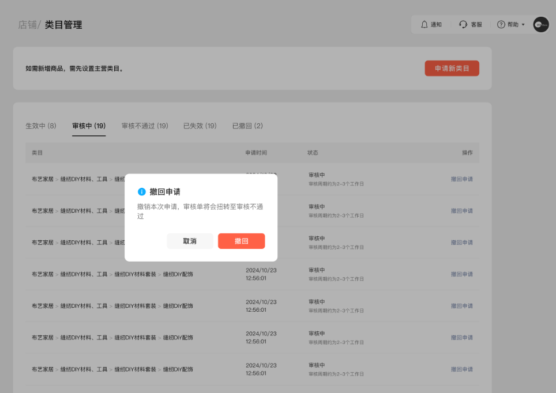
Task: Click the 客服 label in the header
Action: (x=476, y=24)
